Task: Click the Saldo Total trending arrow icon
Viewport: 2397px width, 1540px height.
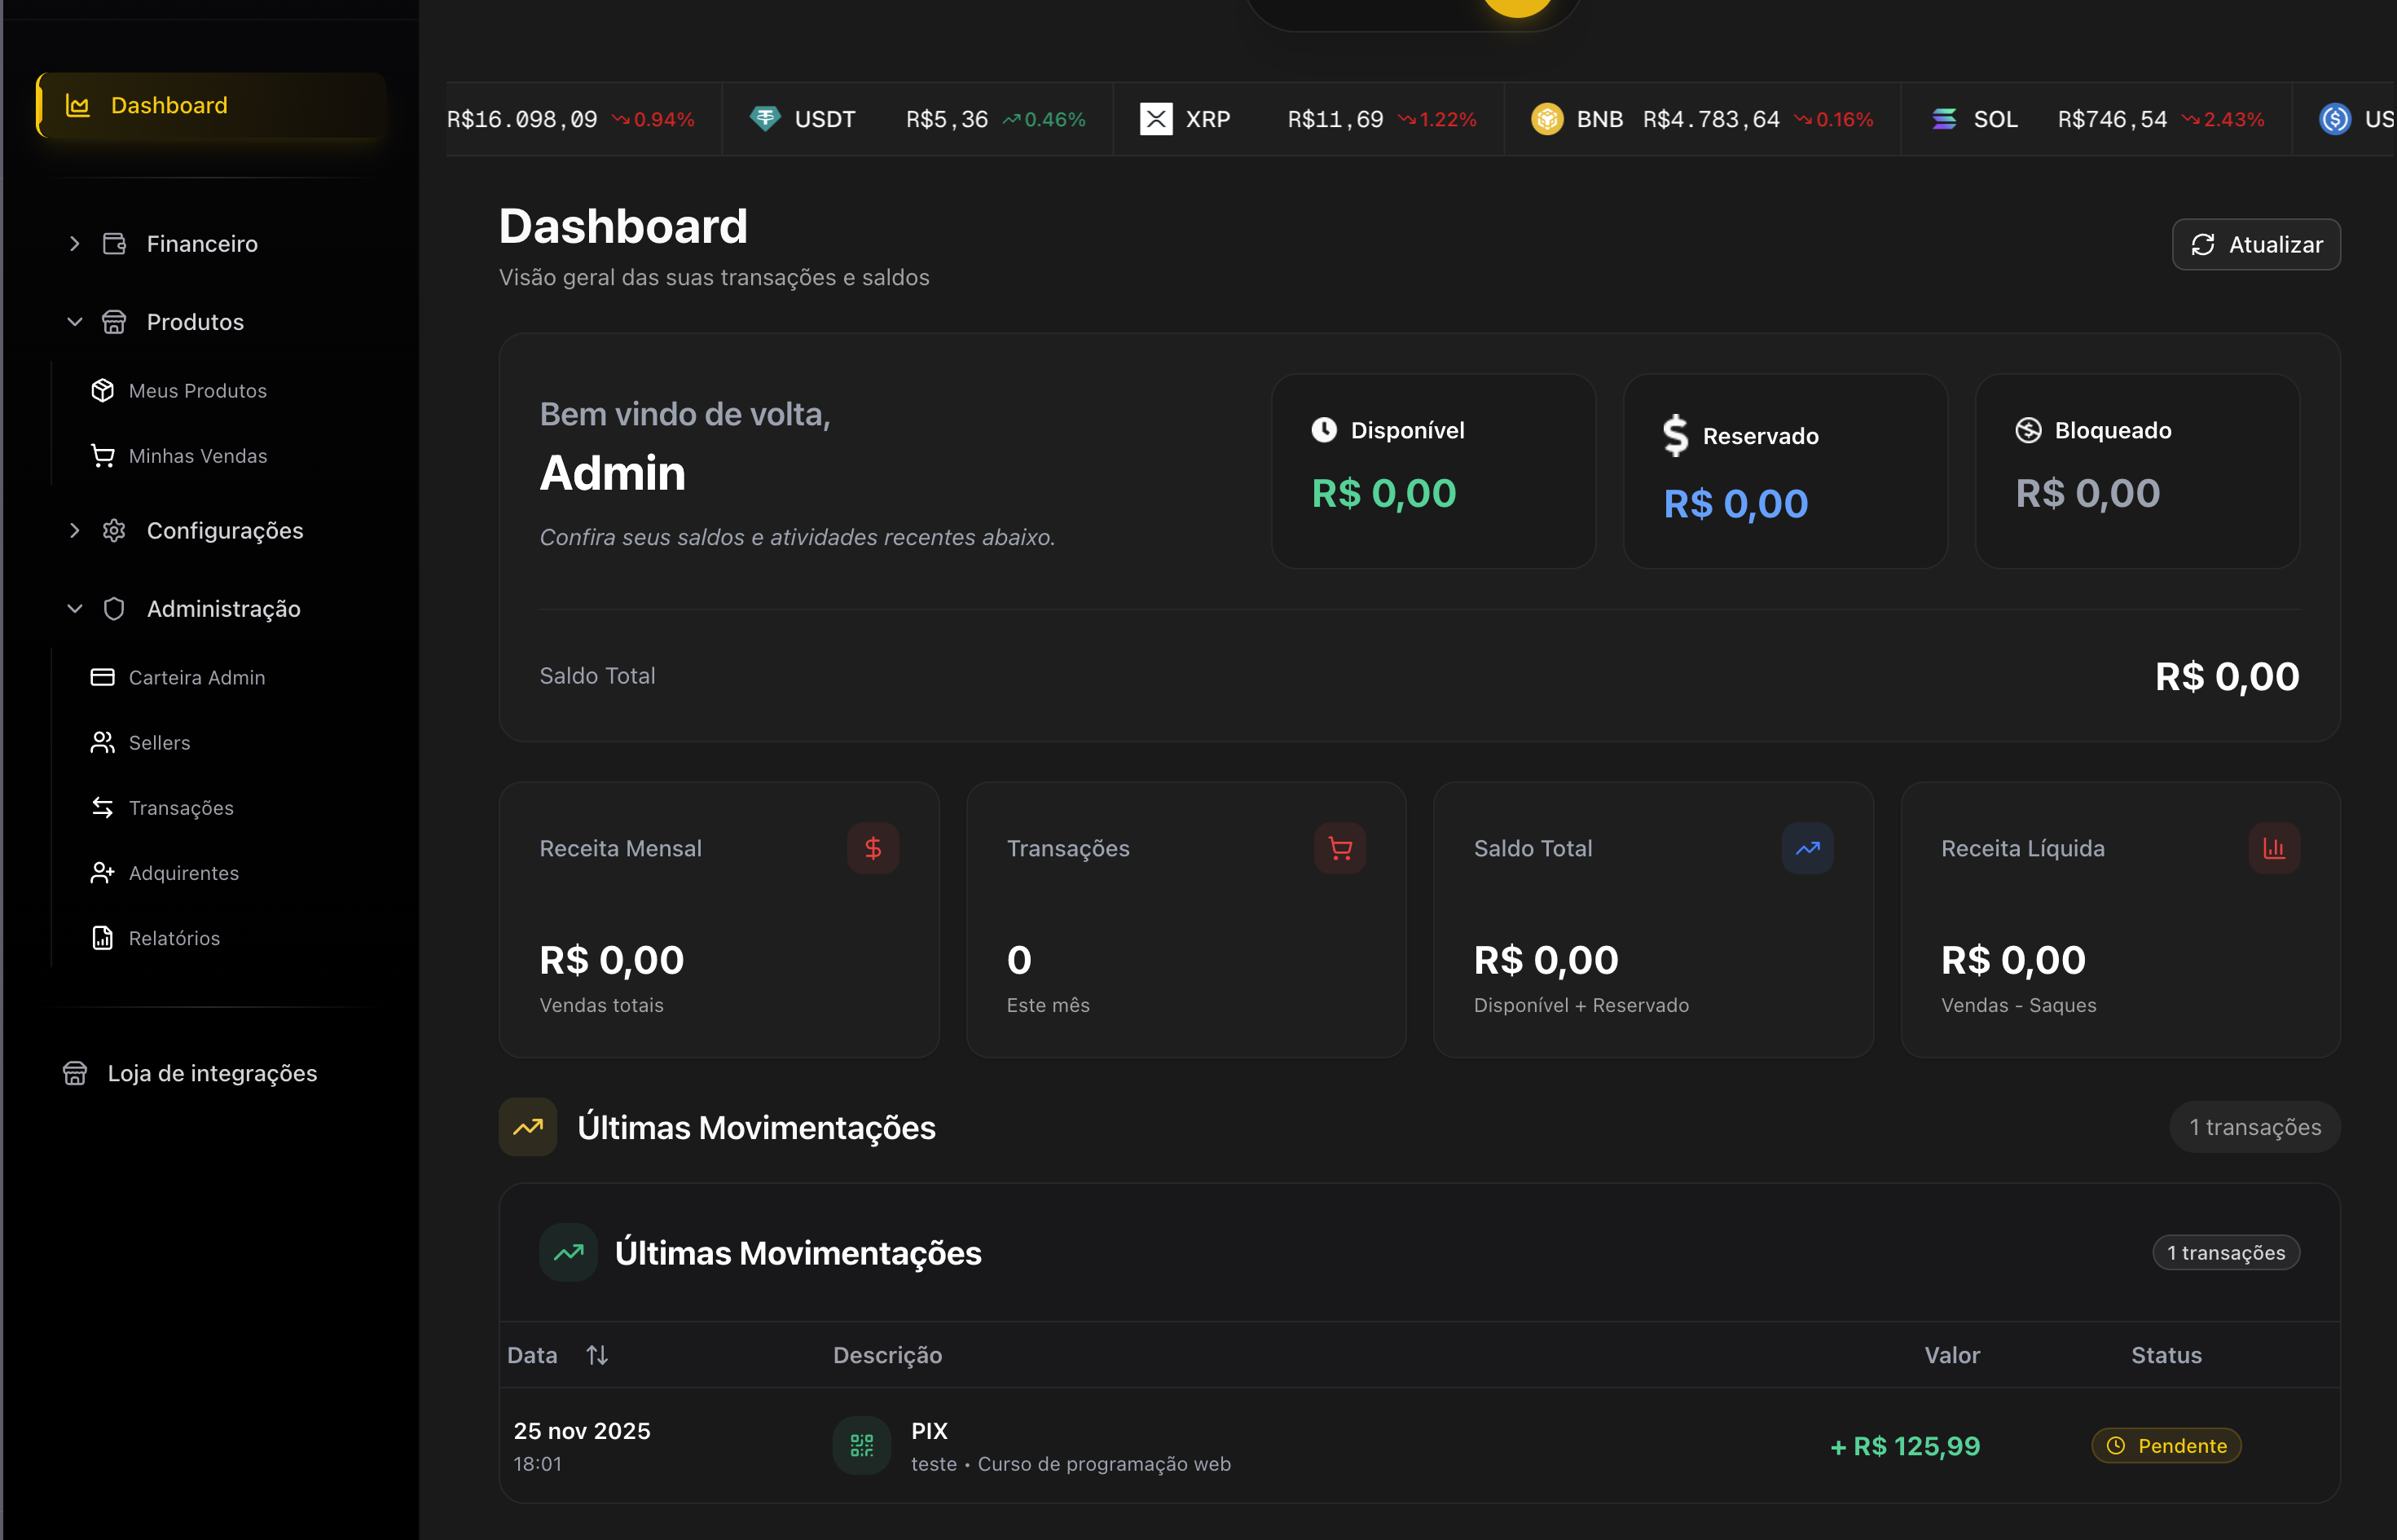Action: [x=1806, y=848]
